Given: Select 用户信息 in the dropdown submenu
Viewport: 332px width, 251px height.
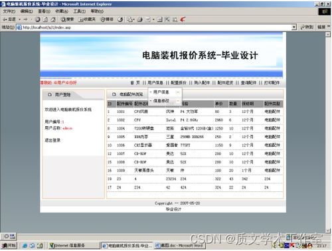Looking at the screenshot, I should pyautogui.click(x=165, y=92).
